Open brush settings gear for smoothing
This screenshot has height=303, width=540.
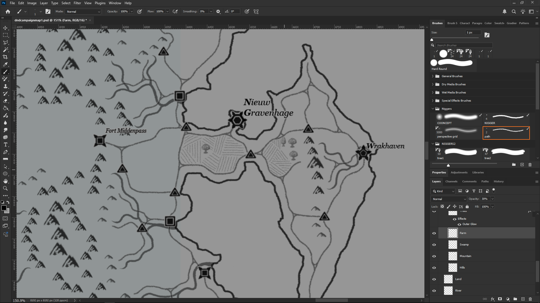pos(218,12)
